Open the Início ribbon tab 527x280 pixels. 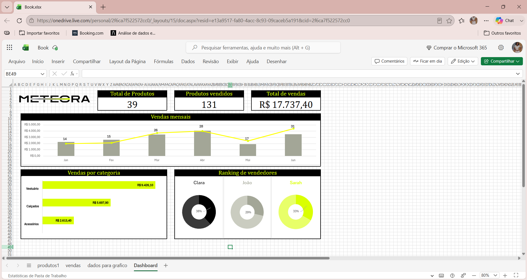(38, 61)
